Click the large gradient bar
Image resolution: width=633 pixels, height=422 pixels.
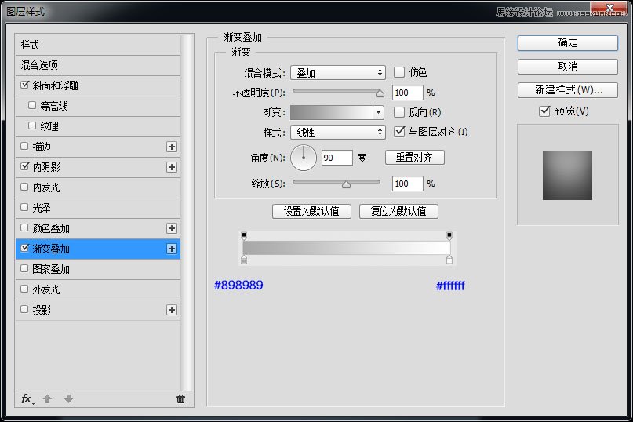pos(347,248)
